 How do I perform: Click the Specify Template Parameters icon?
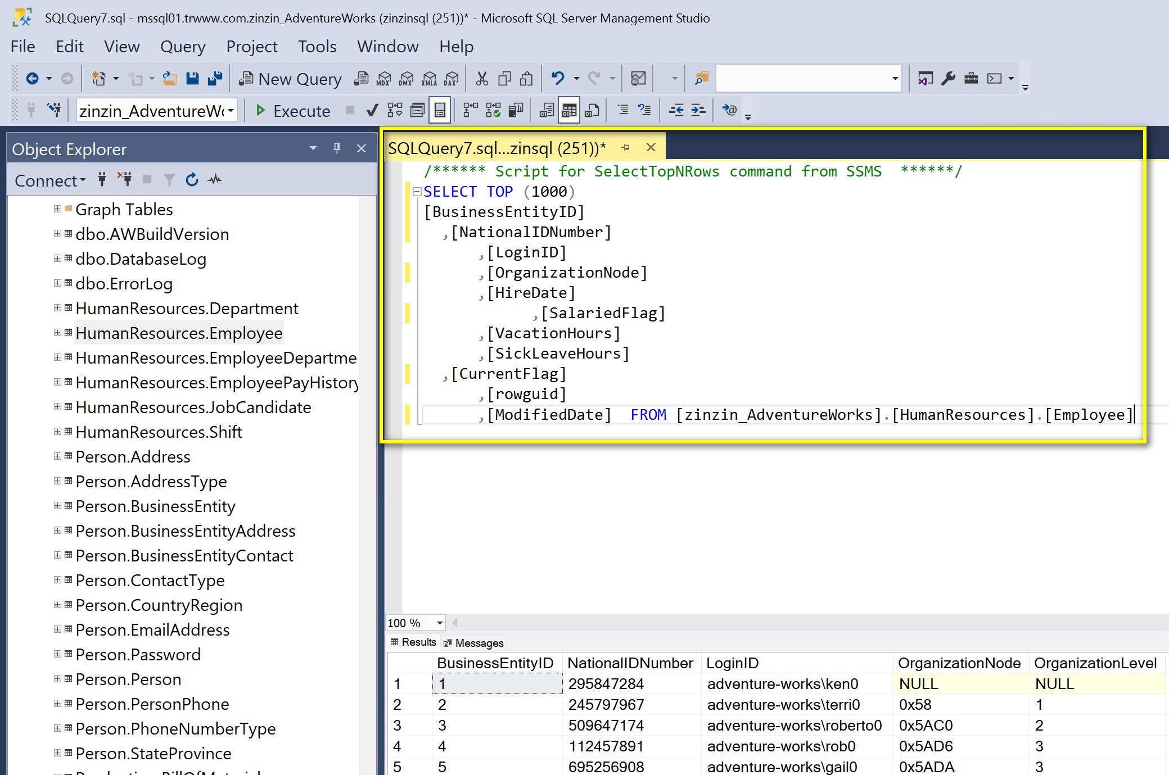tap(730, 110)
